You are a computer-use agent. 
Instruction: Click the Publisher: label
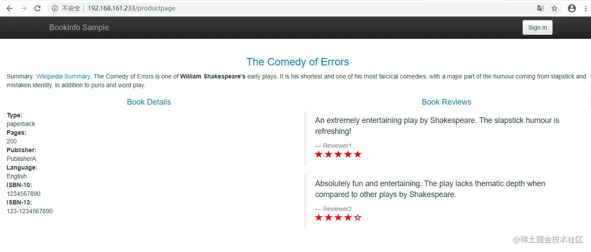(21, 150)
